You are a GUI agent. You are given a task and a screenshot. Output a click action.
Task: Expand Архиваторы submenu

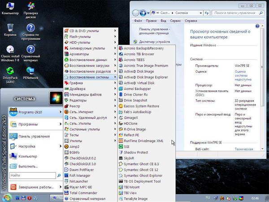click(91, 54)
